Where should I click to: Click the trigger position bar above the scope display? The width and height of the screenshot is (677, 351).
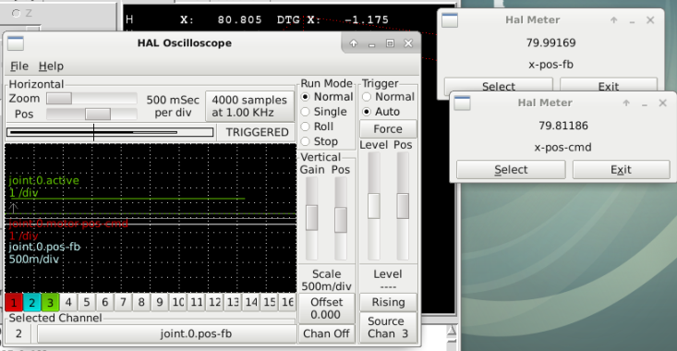point(110,132)
